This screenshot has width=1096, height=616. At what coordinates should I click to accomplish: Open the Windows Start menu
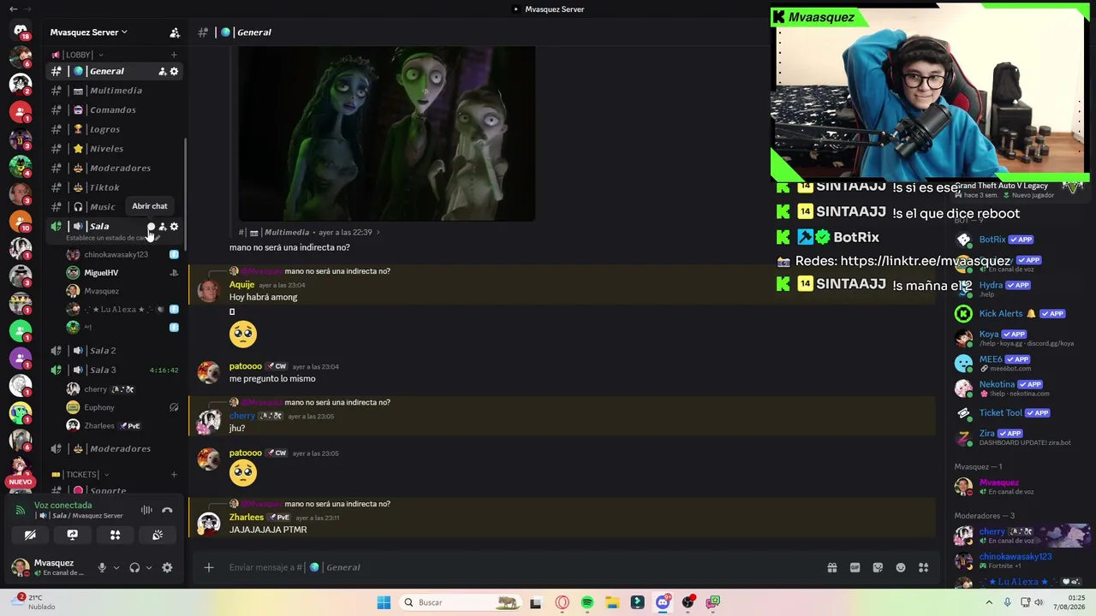pyautogui.click(x=384, y=602)
